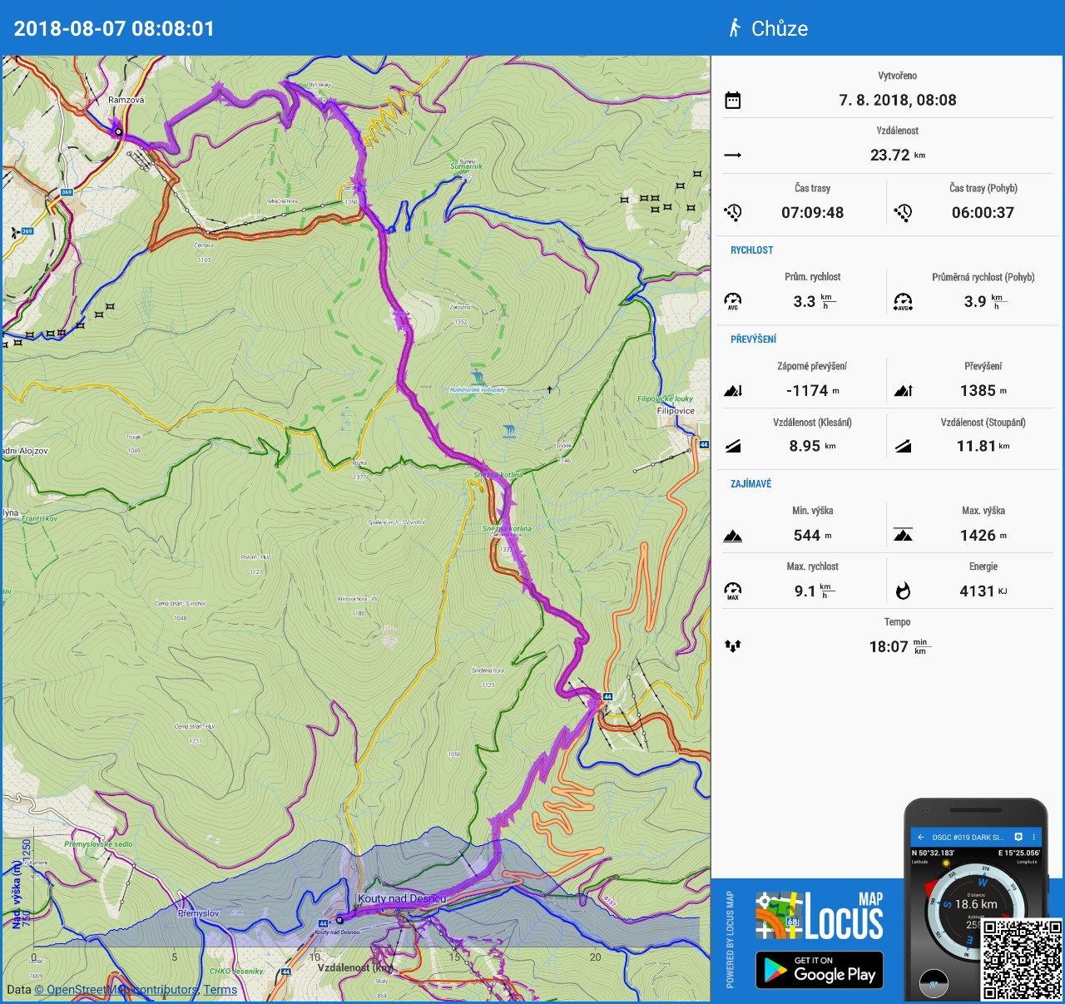
Task: Click the walking person activity icon
Action: (x=735, y=28)
